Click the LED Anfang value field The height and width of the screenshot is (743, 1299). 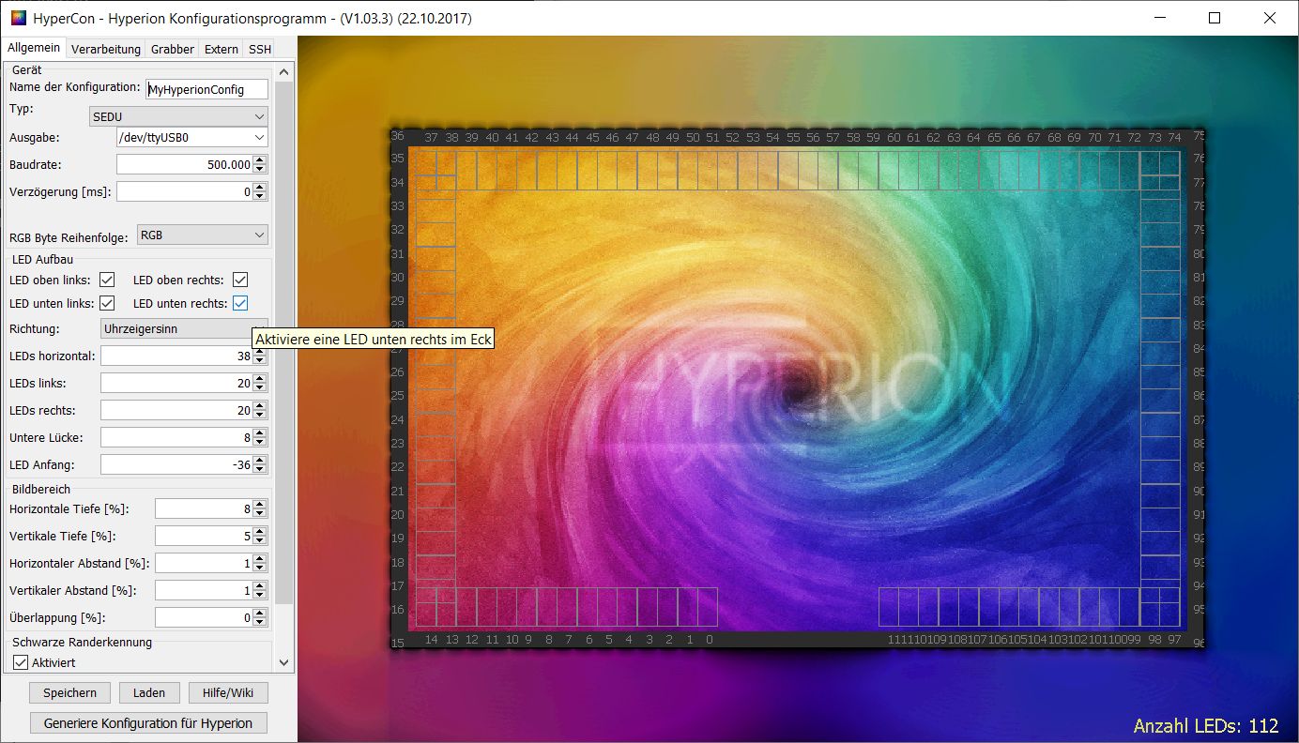176,465
